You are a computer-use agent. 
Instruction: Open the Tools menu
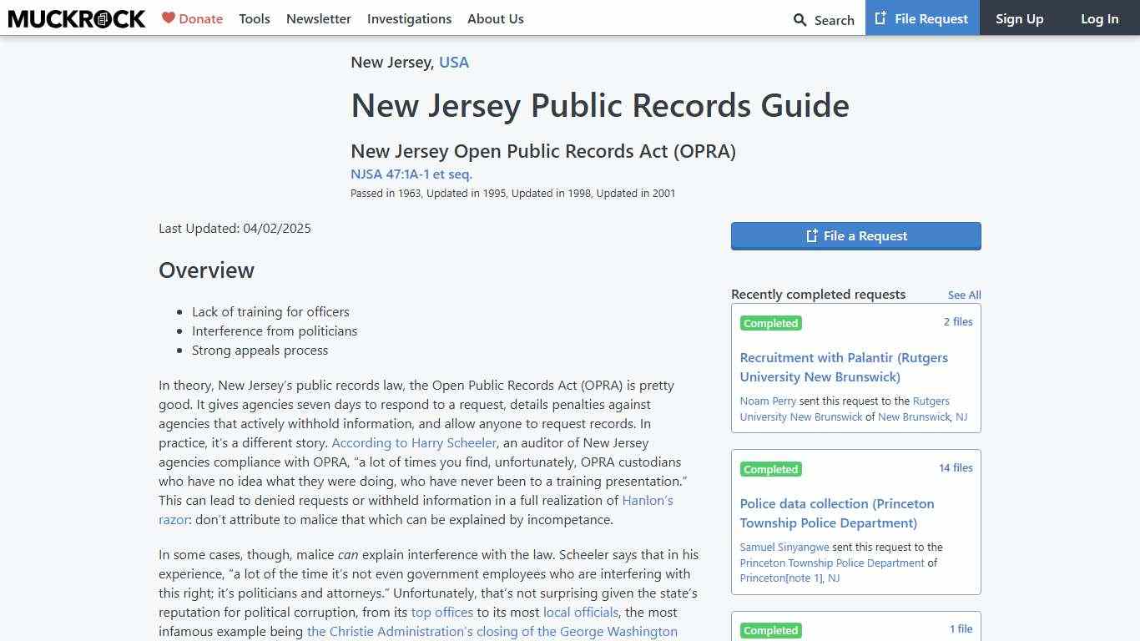click(255, 18)
